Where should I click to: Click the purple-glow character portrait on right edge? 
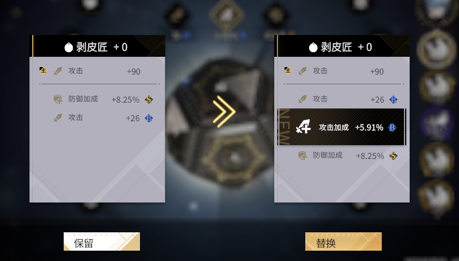437,123
